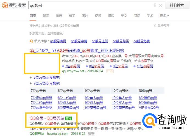Open the 快照 cached snapshot link
Viewport: 190px width, 136px height.
[91, 134]
